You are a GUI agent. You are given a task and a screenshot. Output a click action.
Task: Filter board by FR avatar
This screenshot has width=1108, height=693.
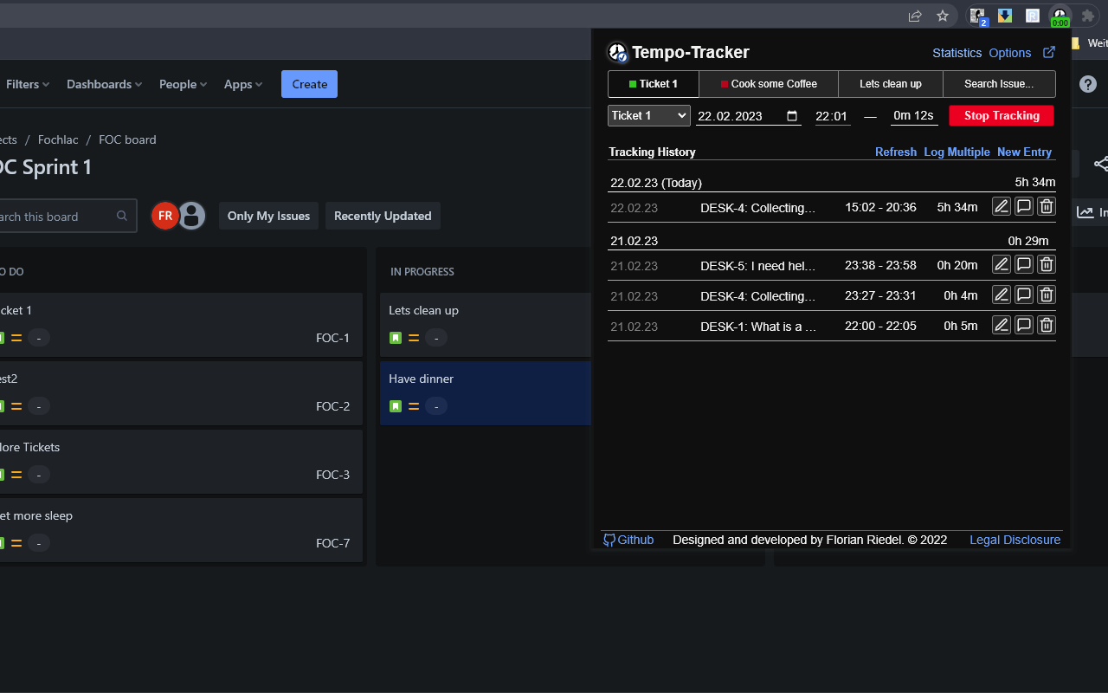pos(165,216)
